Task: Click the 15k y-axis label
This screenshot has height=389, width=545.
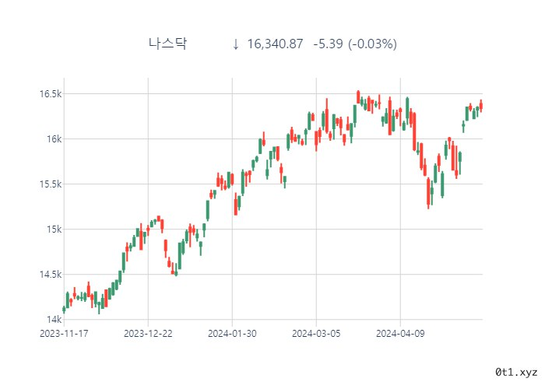Action: point(54,230)
